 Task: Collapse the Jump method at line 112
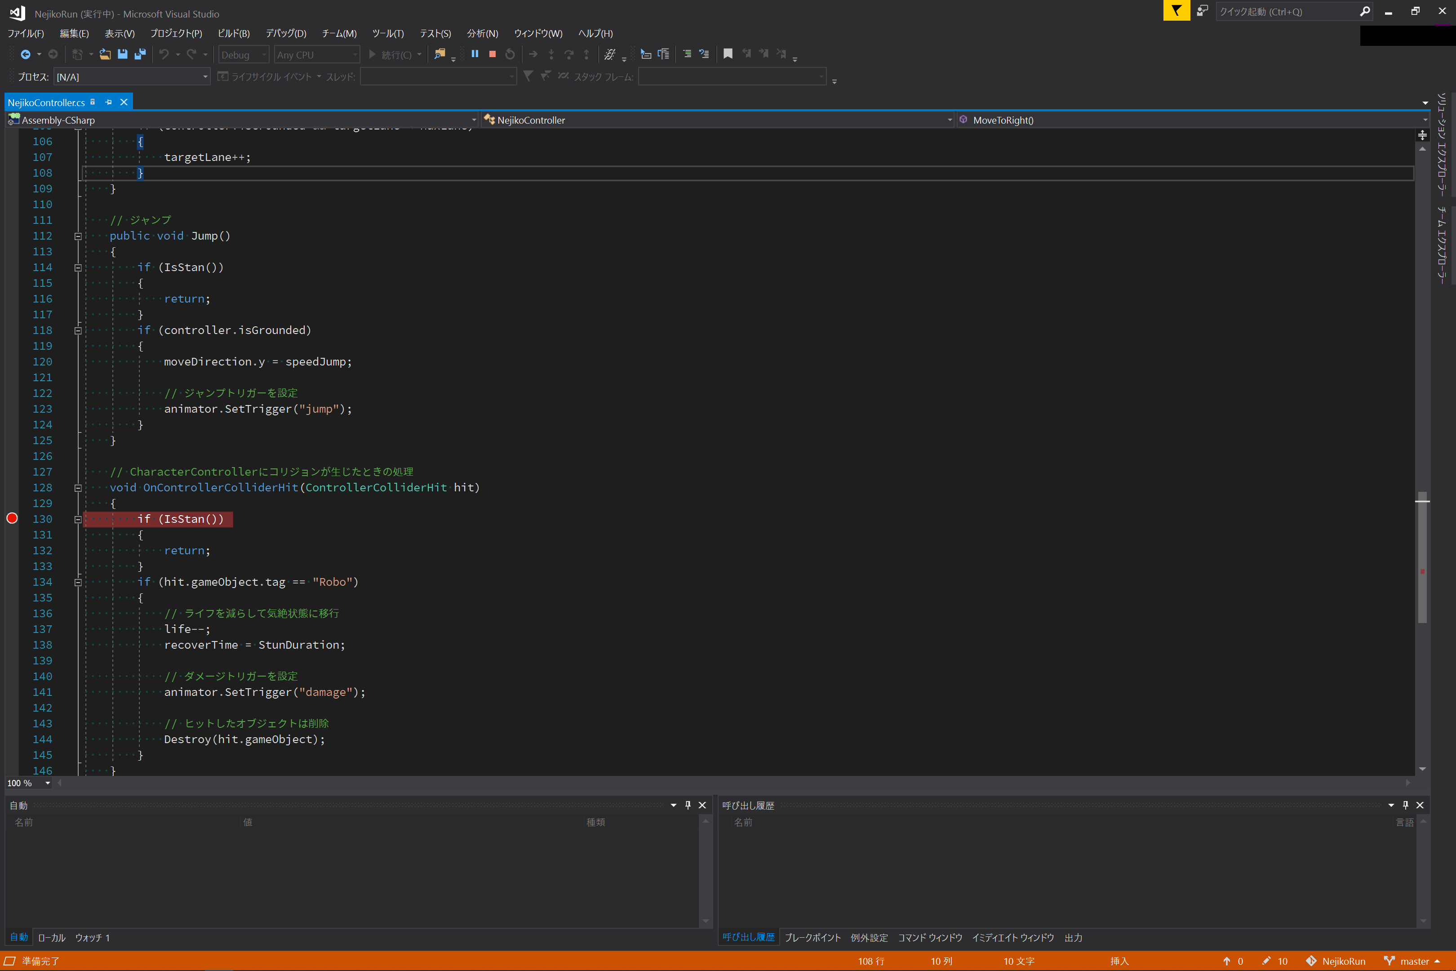78,236
